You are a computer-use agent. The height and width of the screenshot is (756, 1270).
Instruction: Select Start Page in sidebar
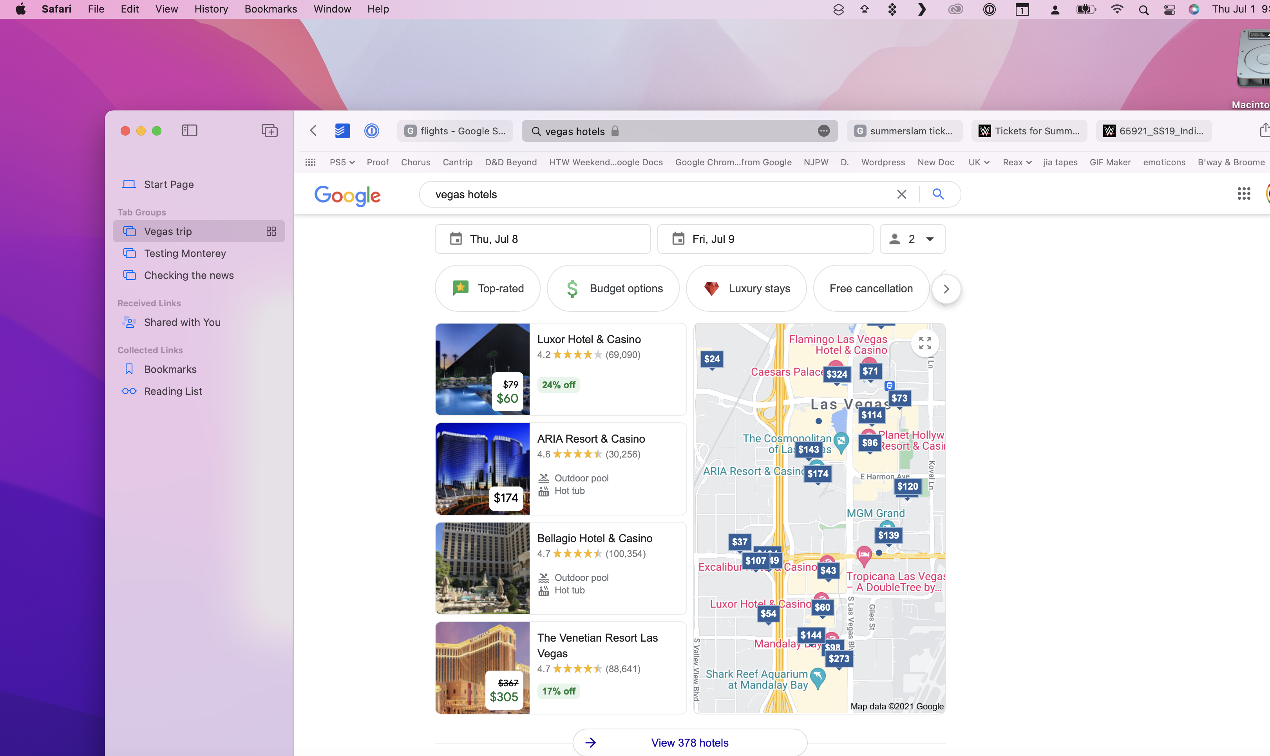pos(199,184)
